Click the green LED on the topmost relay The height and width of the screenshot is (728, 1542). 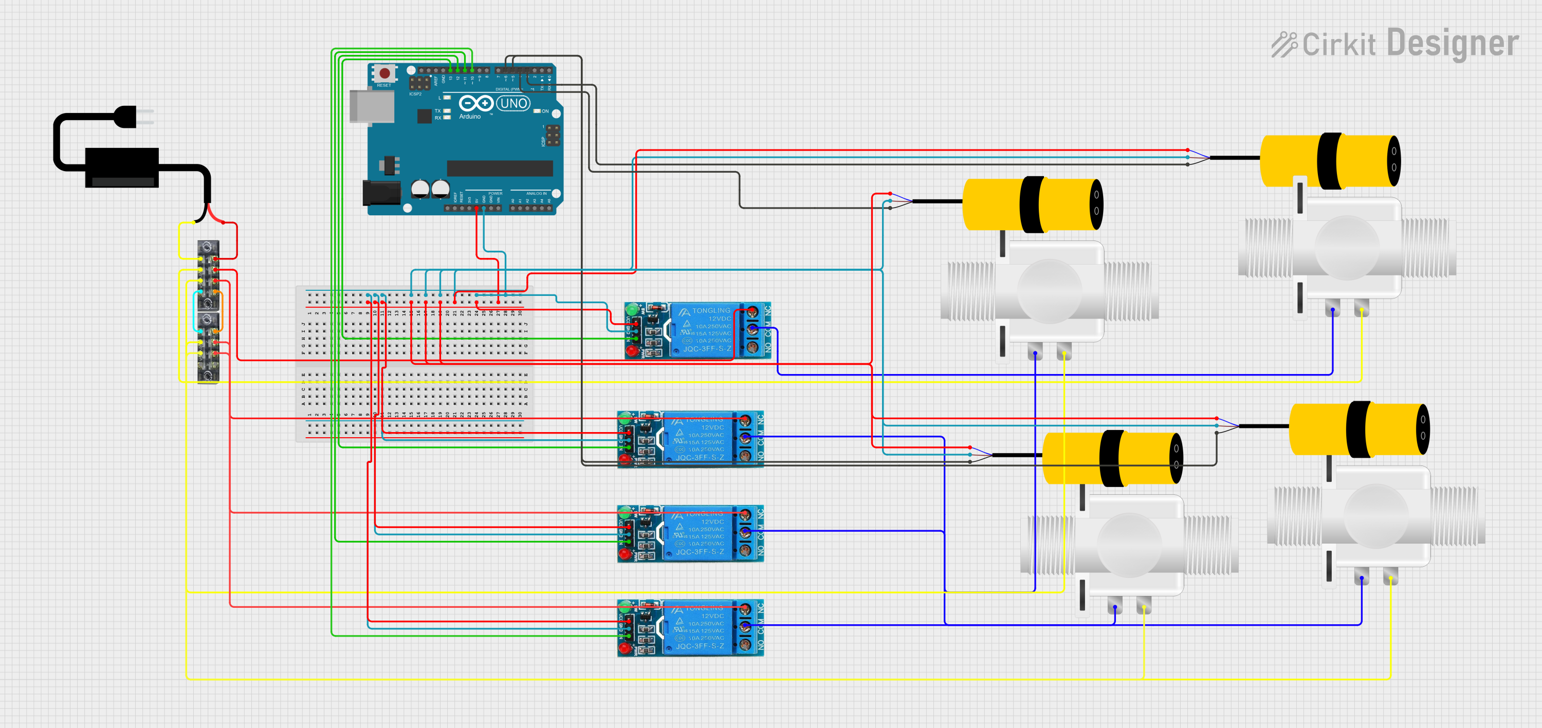[x=632, y=310]
